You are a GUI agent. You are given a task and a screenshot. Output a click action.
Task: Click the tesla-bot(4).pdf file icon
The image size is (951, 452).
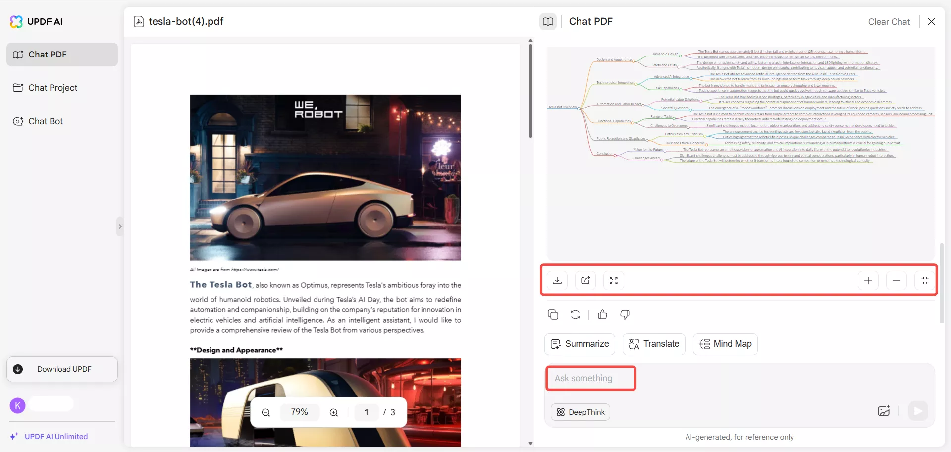139,21
